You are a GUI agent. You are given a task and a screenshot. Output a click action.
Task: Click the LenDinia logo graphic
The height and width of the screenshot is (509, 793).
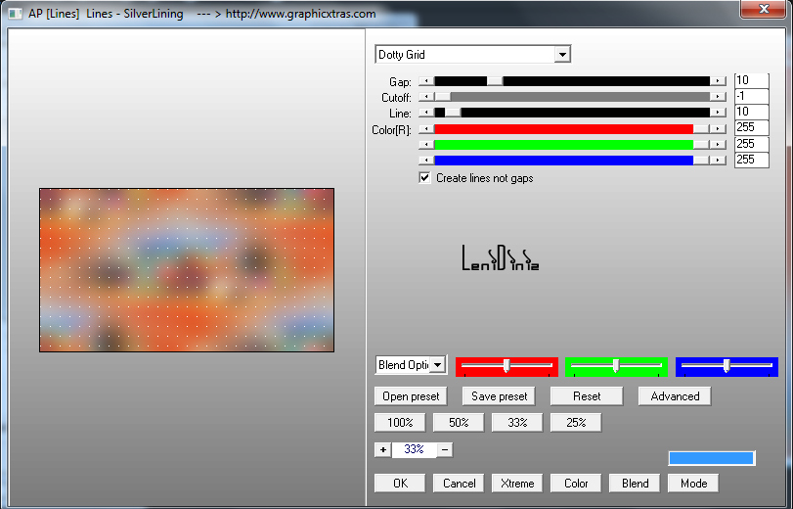(500, 257)
